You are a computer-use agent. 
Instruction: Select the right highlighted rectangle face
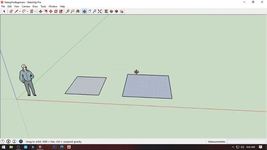coord(147,86)
